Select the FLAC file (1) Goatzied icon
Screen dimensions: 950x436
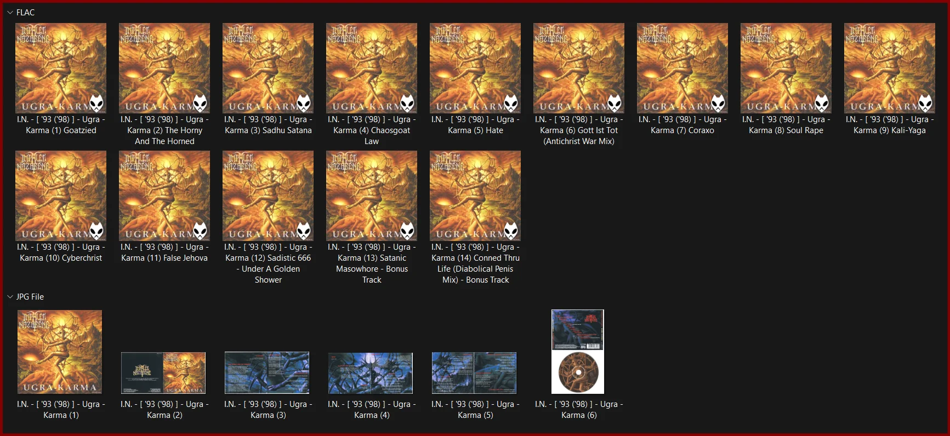click(61, 68)
